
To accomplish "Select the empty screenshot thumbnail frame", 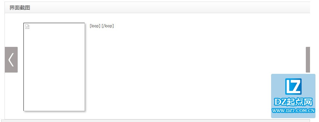I will tap(54, 67).
